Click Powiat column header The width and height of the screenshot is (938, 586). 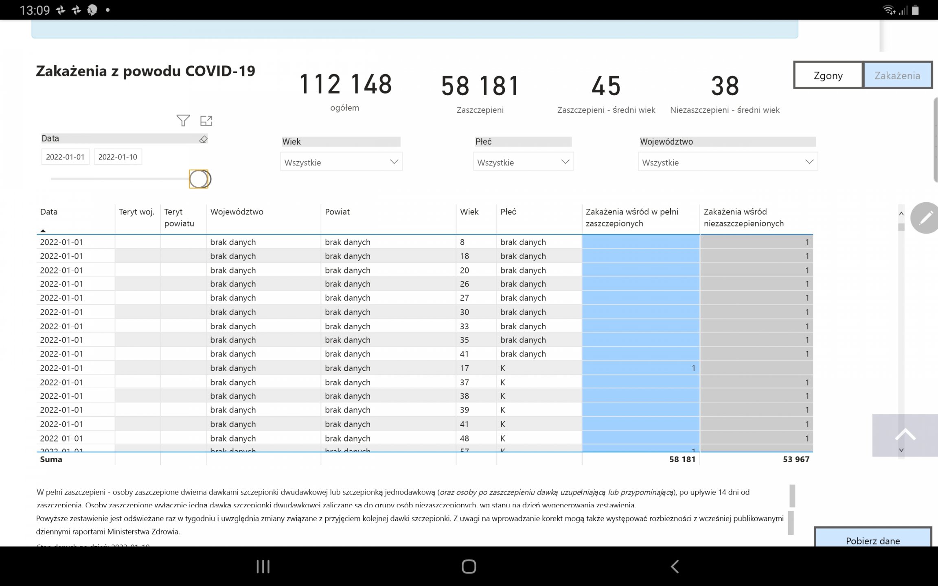pyautogui.click(x=338, y=212)
